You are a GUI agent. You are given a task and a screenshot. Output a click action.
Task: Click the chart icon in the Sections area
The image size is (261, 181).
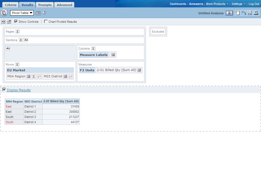click(26, 40)
